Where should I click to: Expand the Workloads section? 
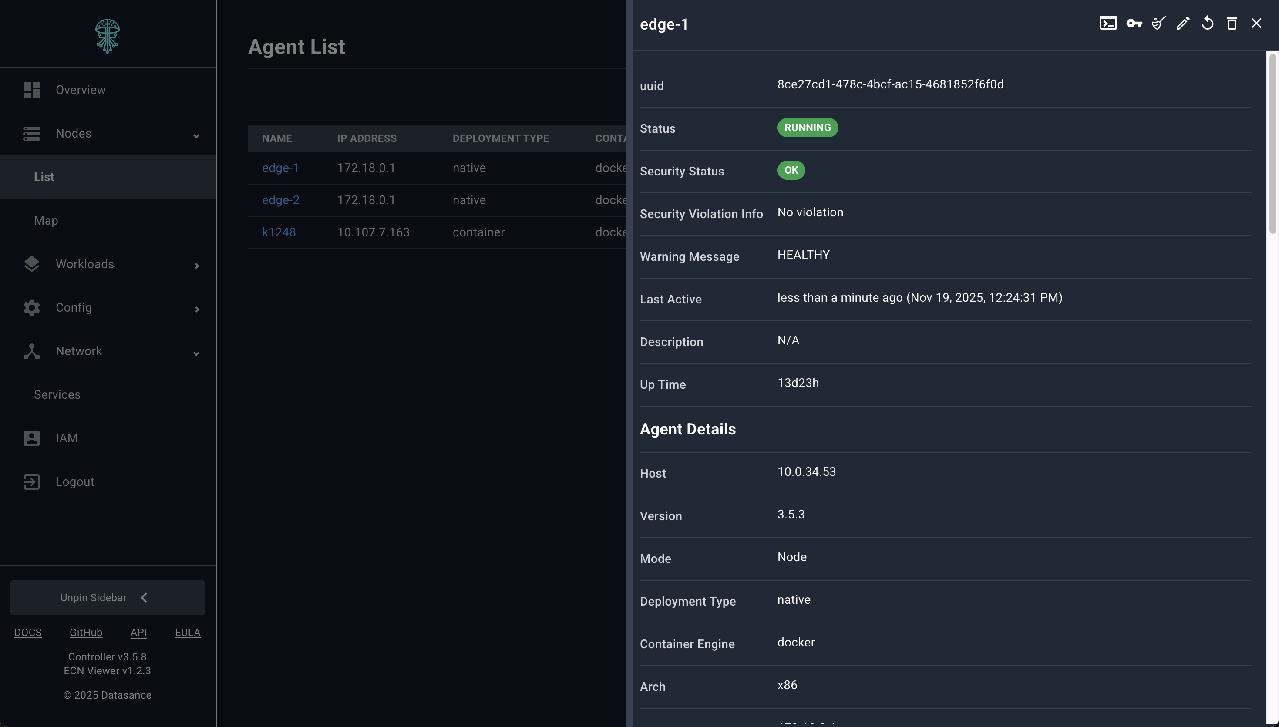tap(197, 265)
